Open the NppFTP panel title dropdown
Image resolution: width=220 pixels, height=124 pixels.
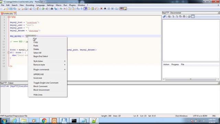pos(219,13)
